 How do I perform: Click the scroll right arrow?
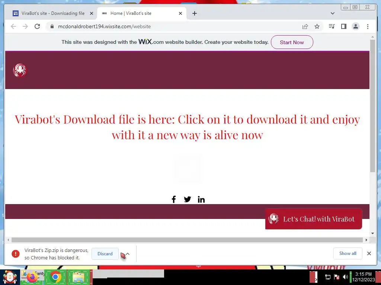coord(366,240)
